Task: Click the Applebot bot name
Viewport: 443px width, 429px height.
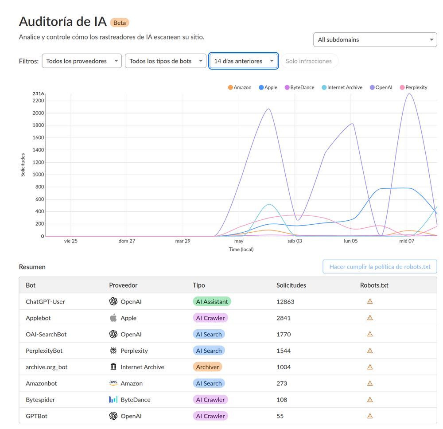Action: 38,318
